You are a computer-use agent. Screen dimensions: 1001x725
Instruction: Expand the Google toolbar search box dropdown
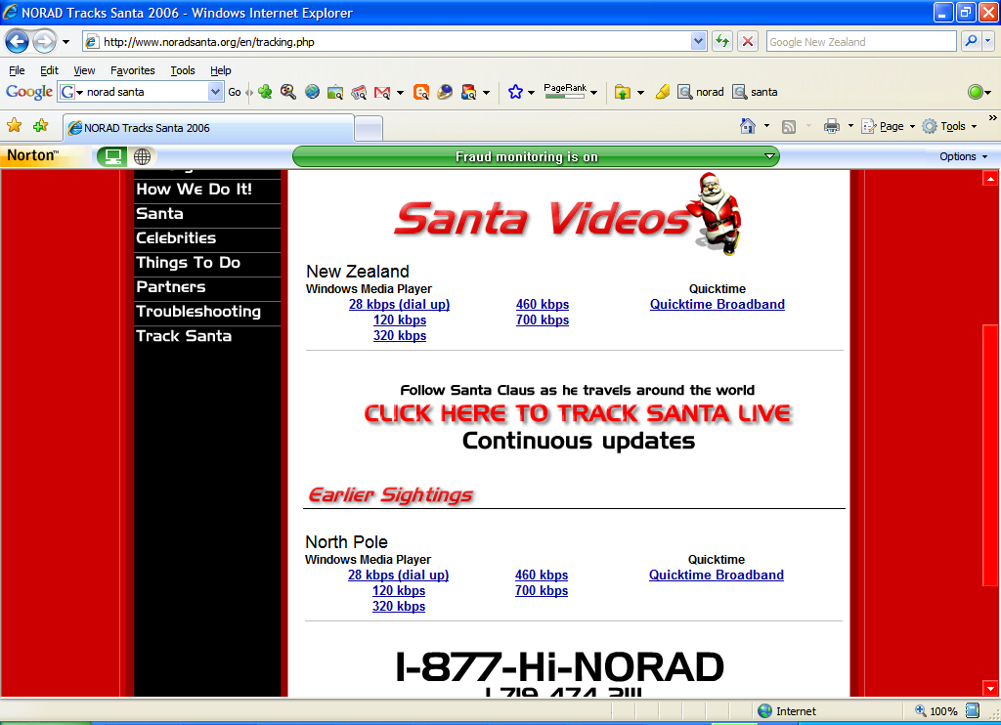coord(215,92)
